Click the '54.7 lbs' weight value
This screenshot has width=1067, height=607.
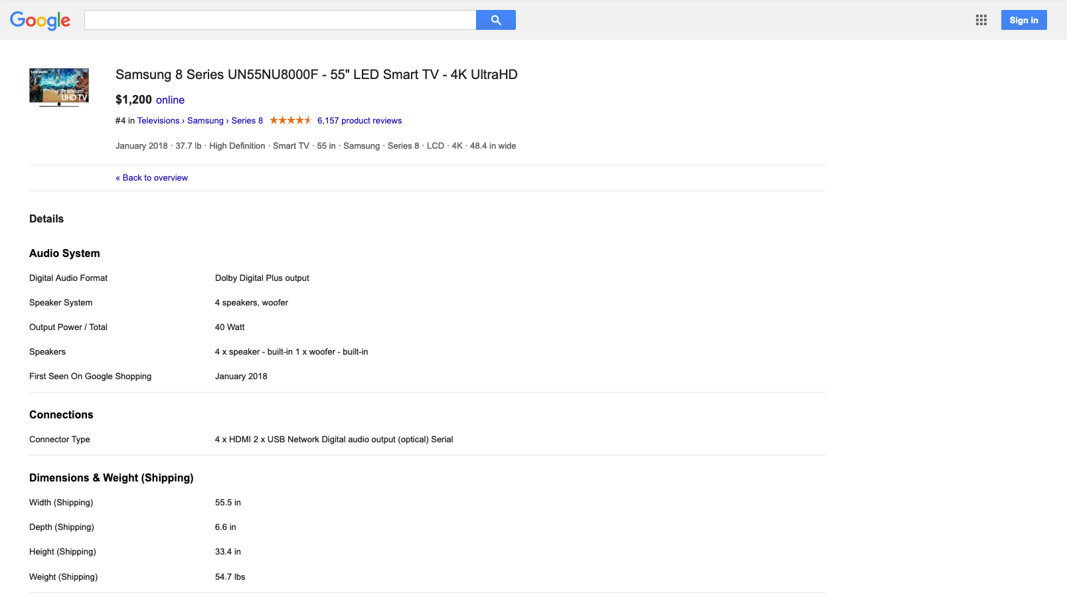pyautogui.click(x=230, y=576)
